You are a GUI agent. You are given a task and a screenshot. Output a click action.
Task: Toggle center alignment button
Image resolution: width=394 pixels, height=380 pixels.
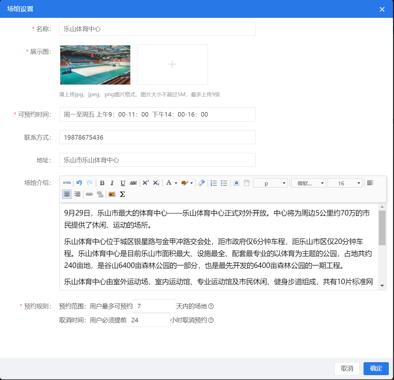67,194
